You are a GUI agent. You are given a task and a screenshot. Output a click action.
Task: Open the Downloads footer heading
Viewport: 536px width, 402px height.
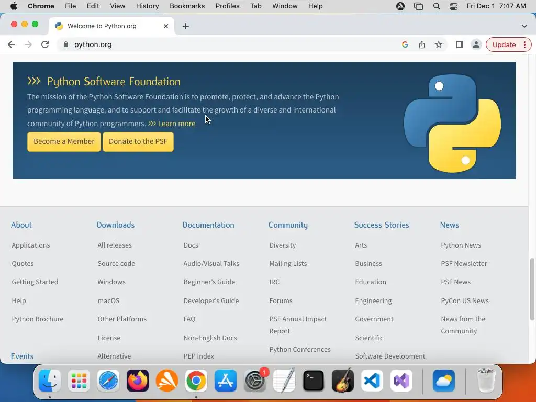pyautogui.click(x=116, y=225)
